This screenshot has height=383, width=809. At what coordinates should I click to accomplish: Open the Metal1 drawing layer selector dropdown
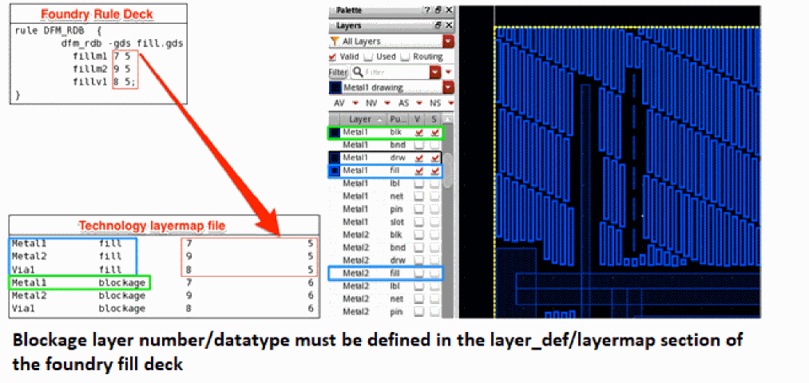point(448,87)
